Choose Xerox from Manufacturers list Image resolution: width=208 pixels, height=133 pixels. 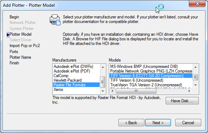coord(58,89)
